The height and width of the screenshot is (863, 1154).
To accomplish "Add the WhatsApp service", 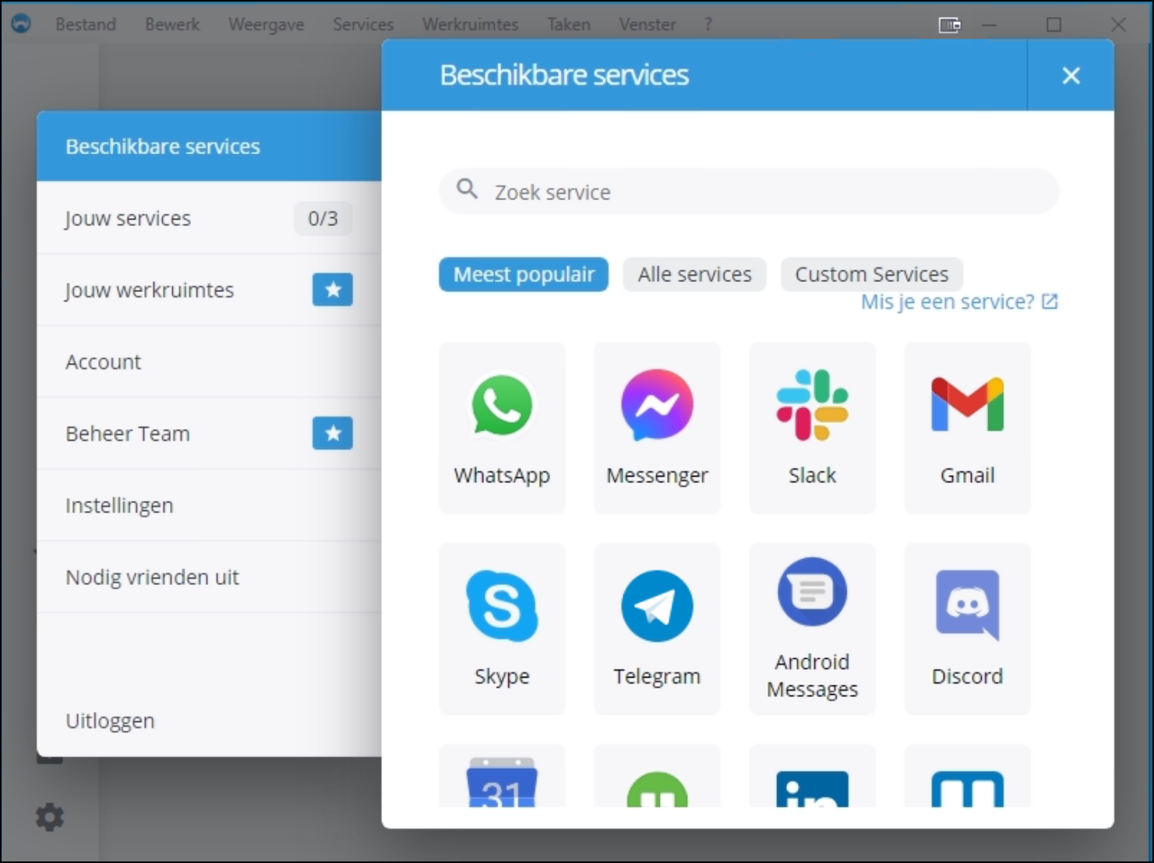I will (x=502, y=428).
